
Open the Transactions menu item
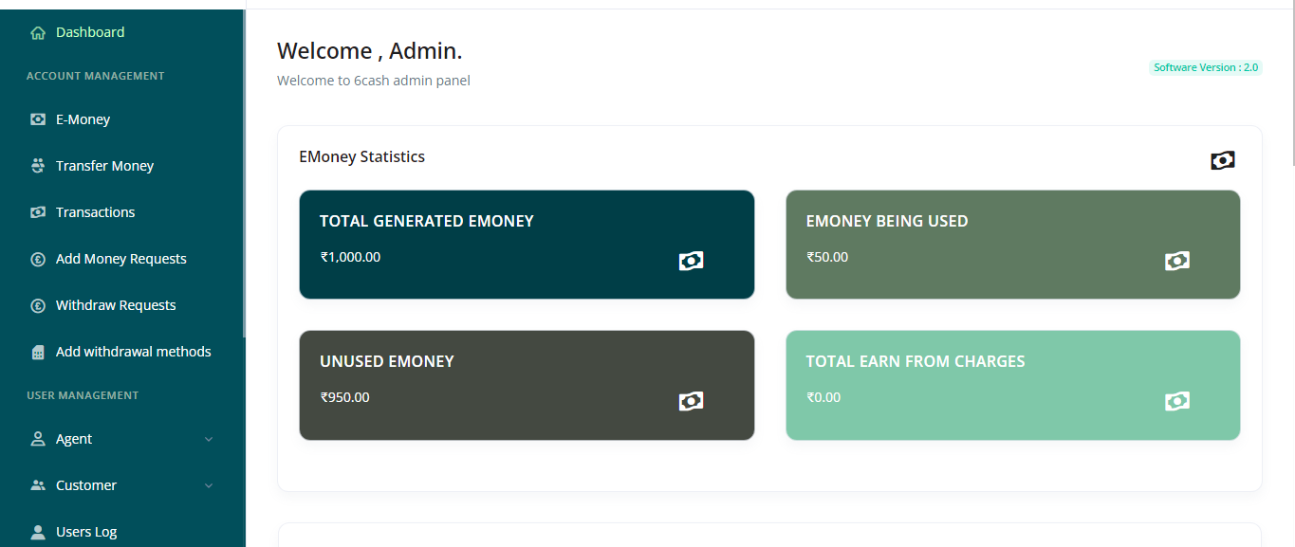pos(95,212)
